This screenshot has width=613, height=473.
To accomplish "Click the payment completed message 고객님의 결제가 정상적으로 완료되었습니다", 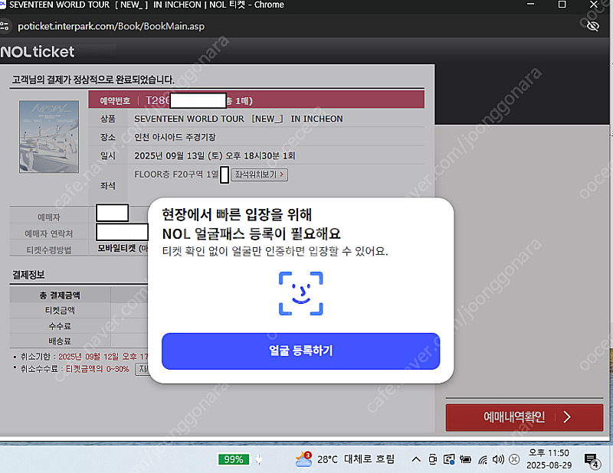I will [x=93, y=80].
